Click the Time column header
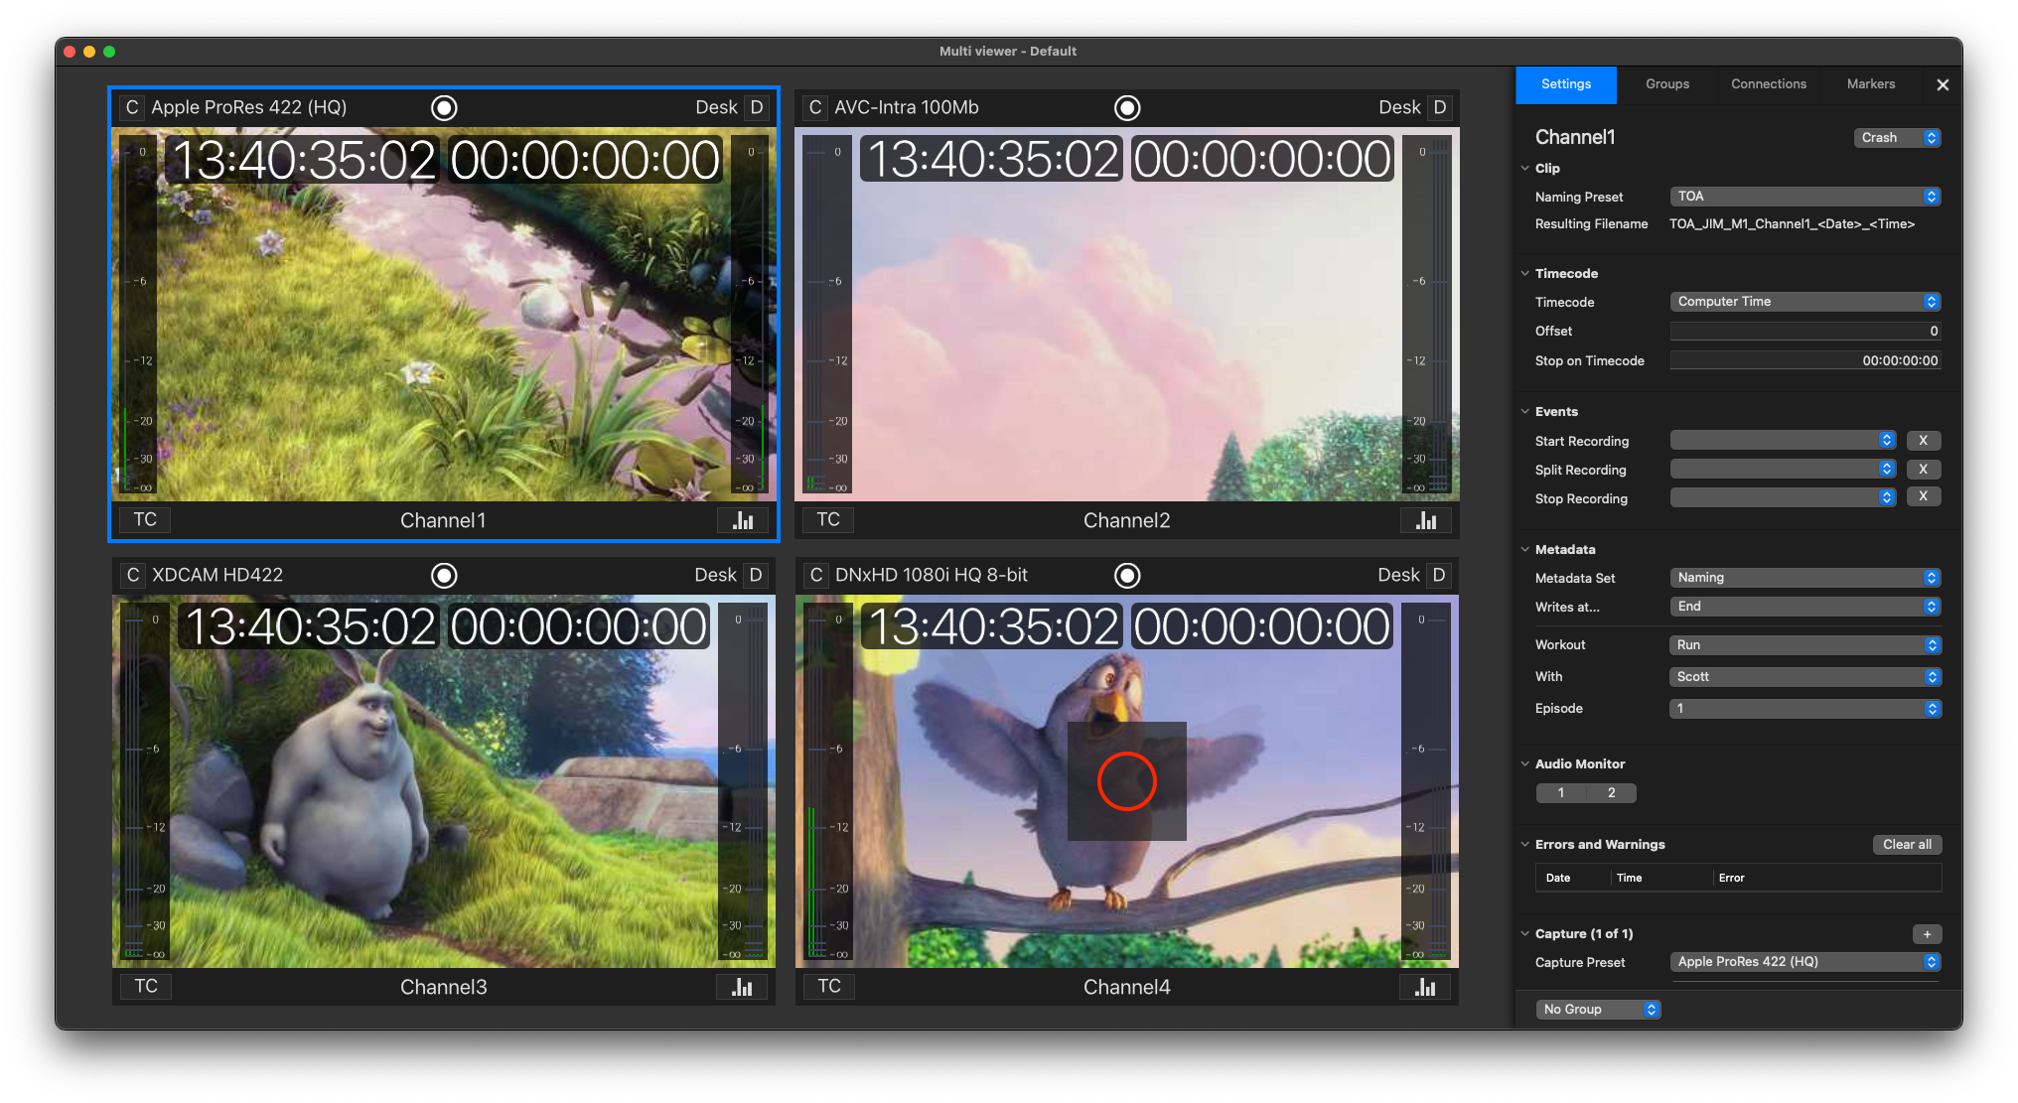 (x=1629, y=878)
